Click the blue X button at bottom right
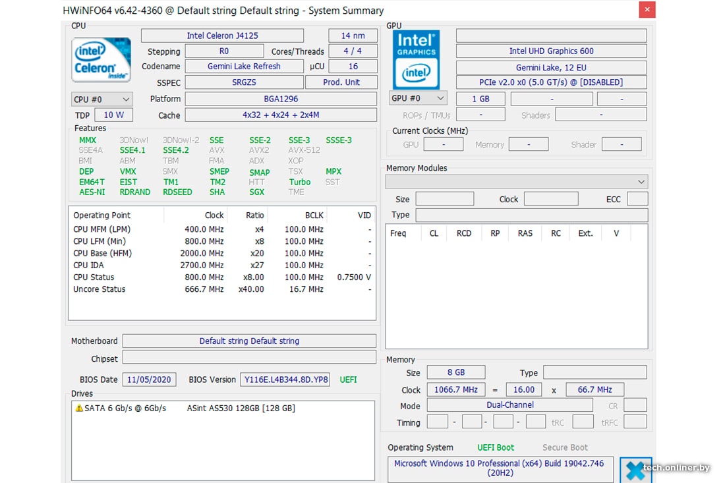 [x=635, y=470]
